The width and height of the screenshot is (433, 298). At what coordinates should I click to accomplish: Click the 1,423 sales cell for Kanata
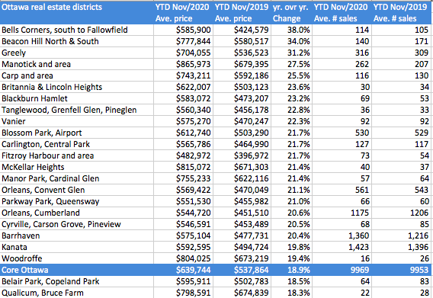[x=342, y=247]
